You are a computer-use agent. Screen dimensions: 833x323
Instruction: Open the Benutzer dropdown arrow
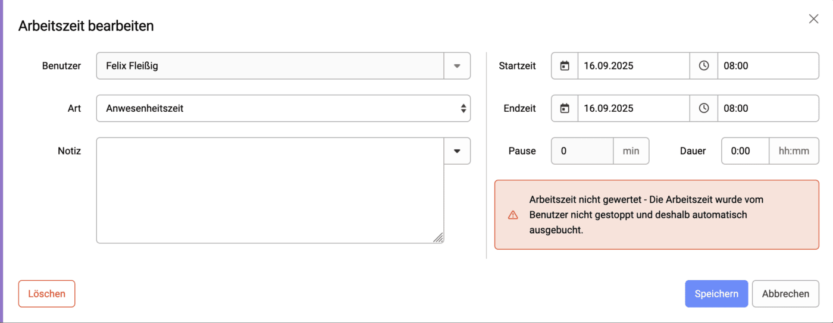(457, 66)
